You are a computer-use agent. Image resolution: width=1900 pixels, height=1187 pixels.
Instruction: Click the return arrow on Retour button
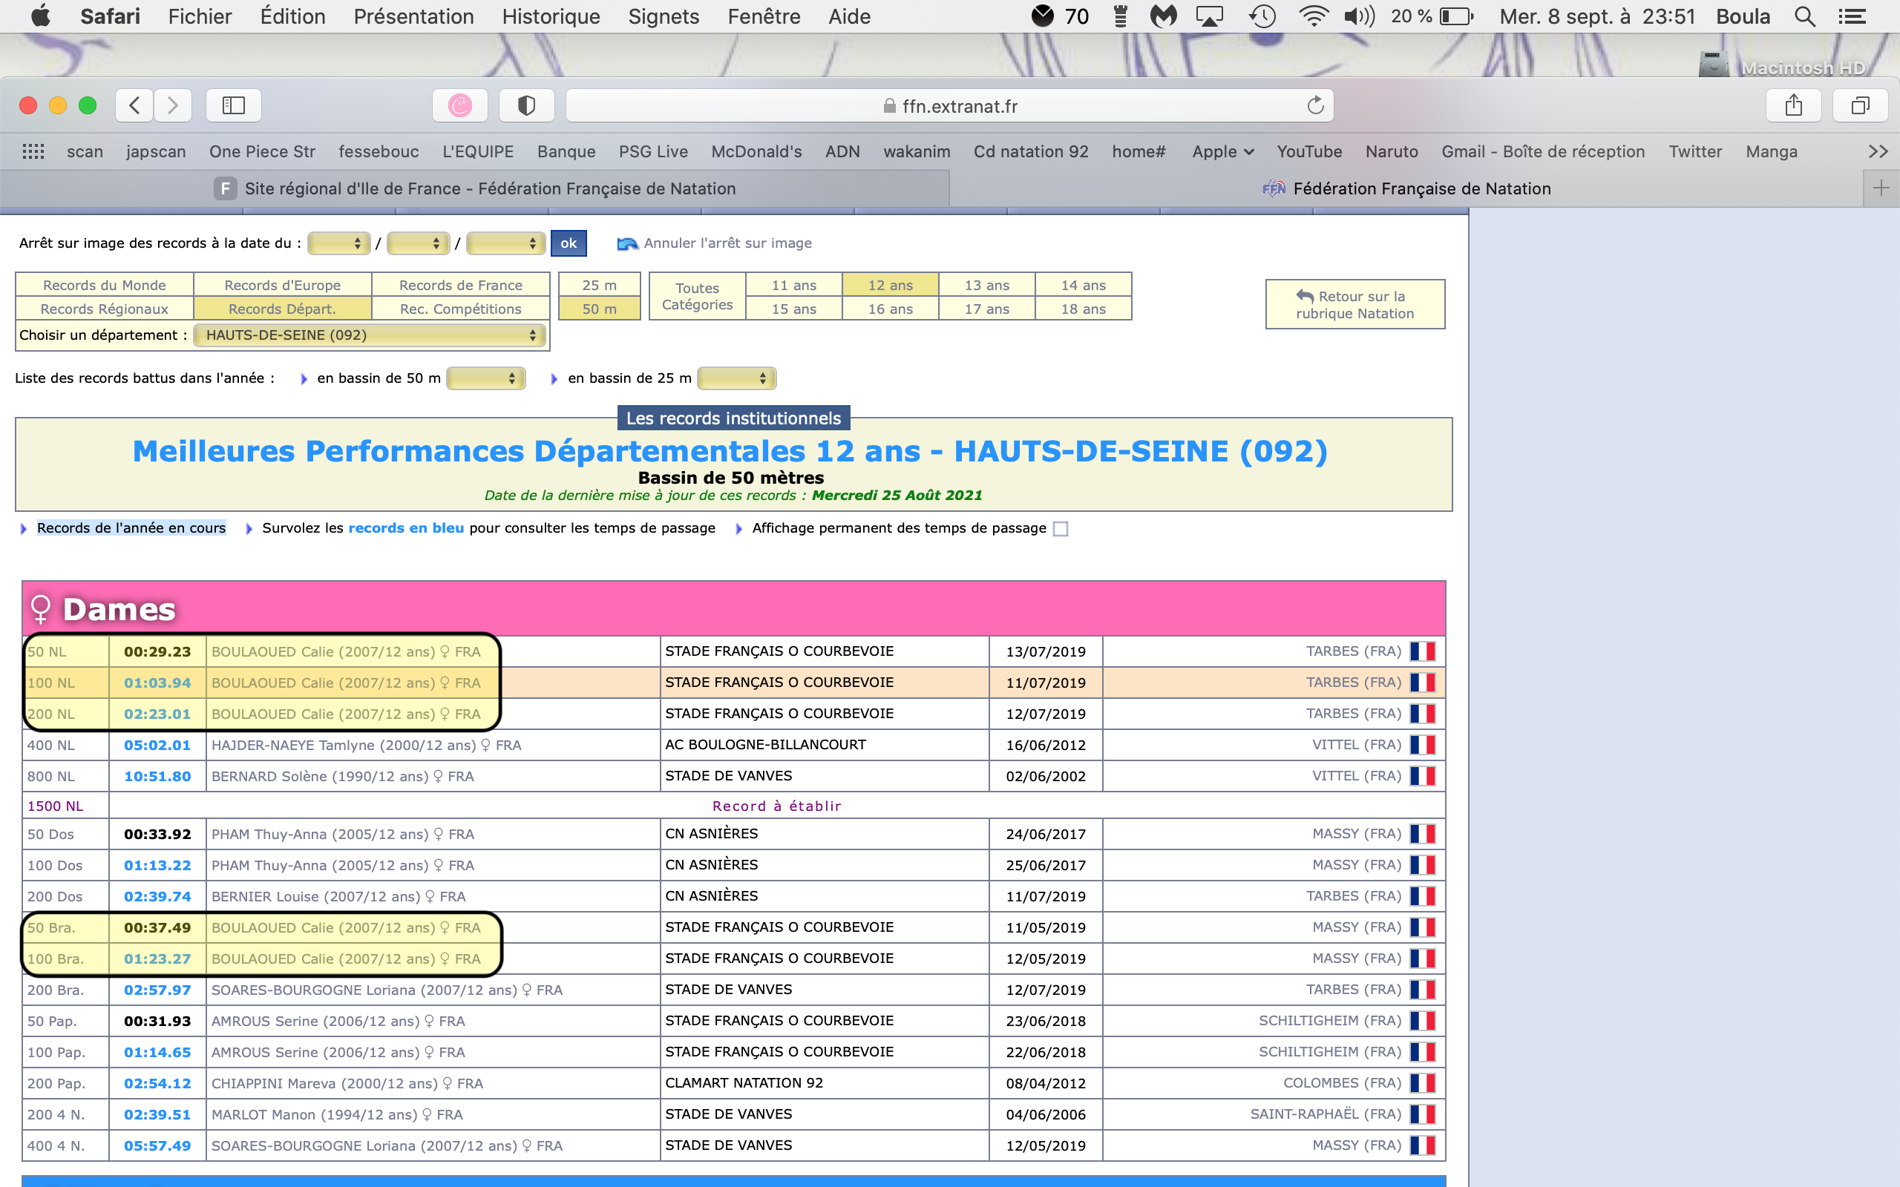point(1304,296)
